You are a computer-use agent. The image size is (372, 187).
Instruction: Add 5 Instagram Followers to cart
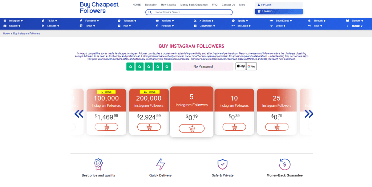pyautogui.click(x=192, y=129)
